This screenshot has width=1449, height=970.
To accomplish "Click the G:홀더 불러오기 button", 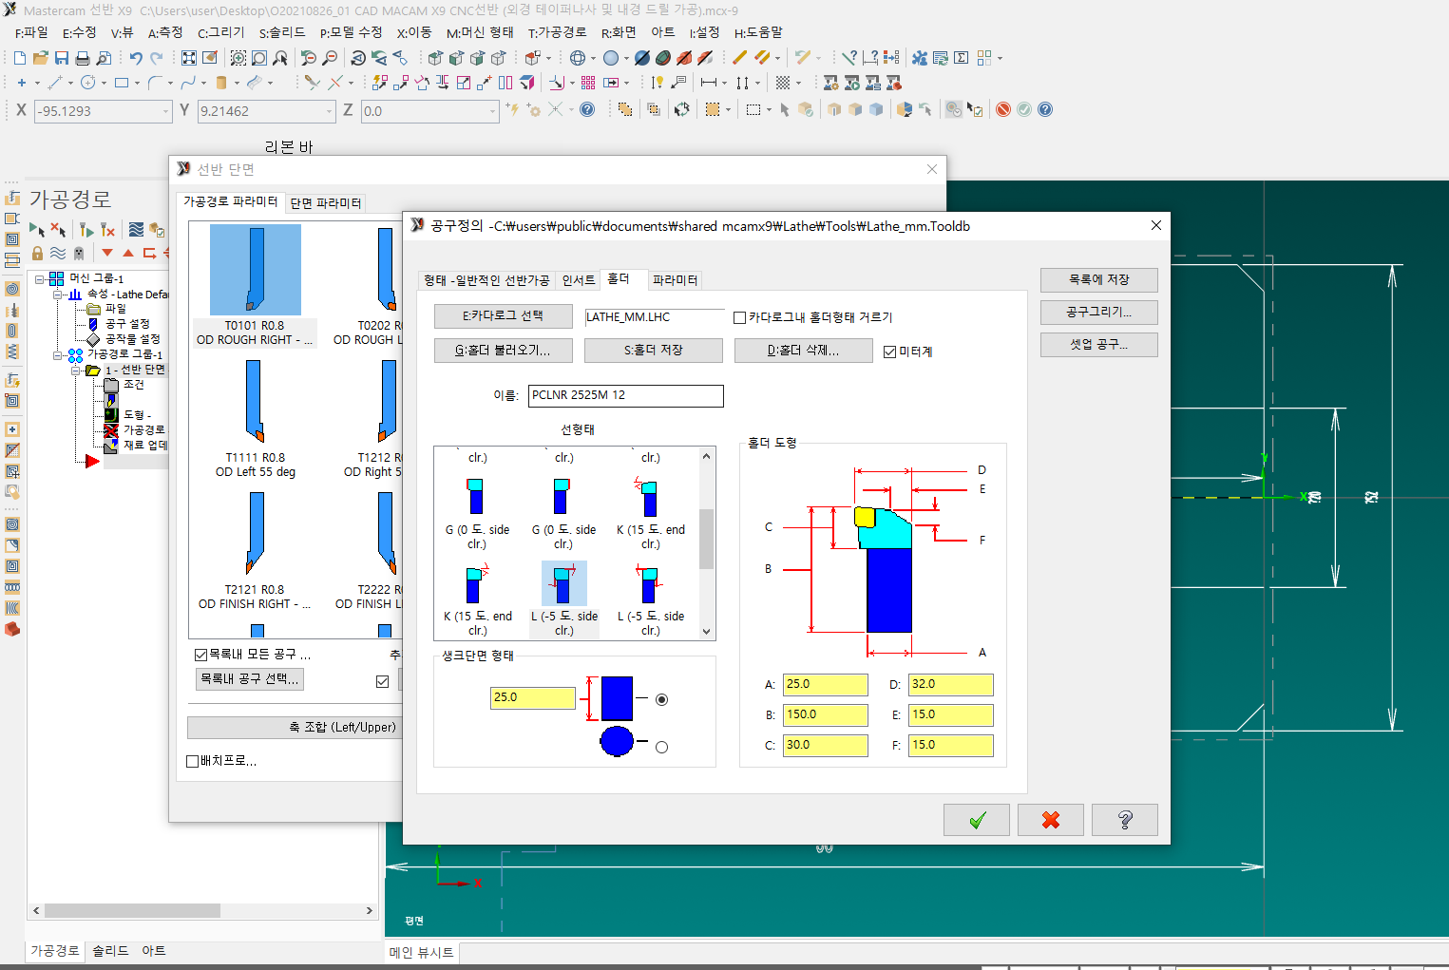I will [504, 351].
